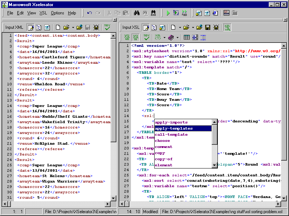
Task: Expand recent files dropdown in Input XSL pane
Action: pos(193,28)
